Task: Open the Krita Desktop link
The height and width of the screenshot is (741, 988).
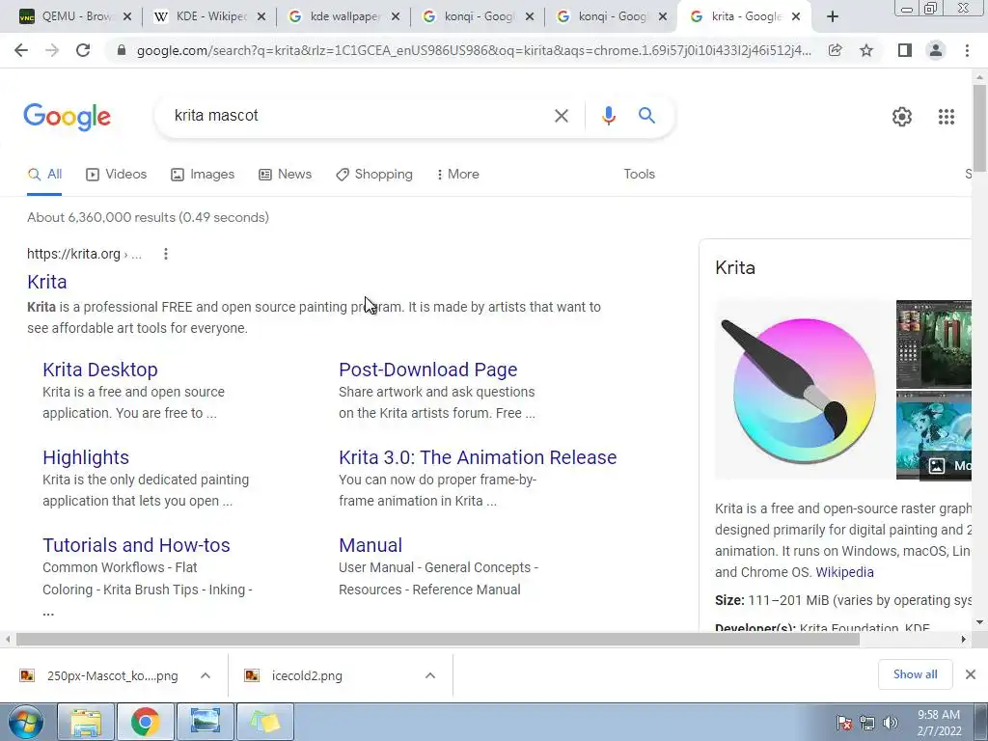Action: tap(100, 370)
